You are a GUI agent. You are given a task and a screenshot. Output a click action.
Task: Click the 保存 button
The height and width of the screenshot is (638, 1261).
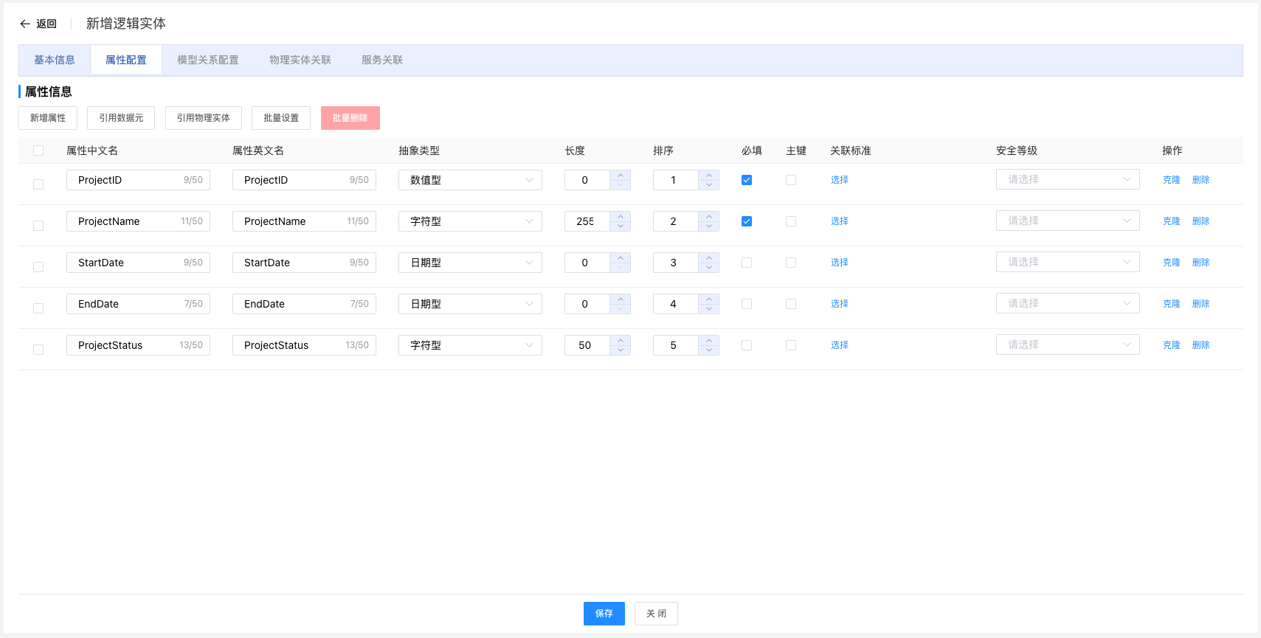604,614
